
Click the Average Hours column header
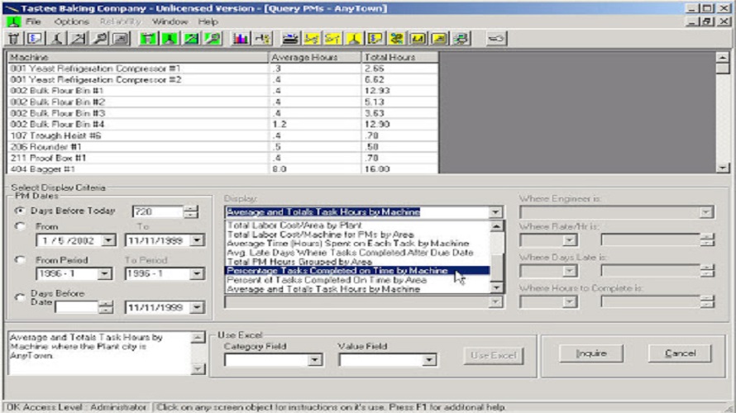[x=314, y=57]
